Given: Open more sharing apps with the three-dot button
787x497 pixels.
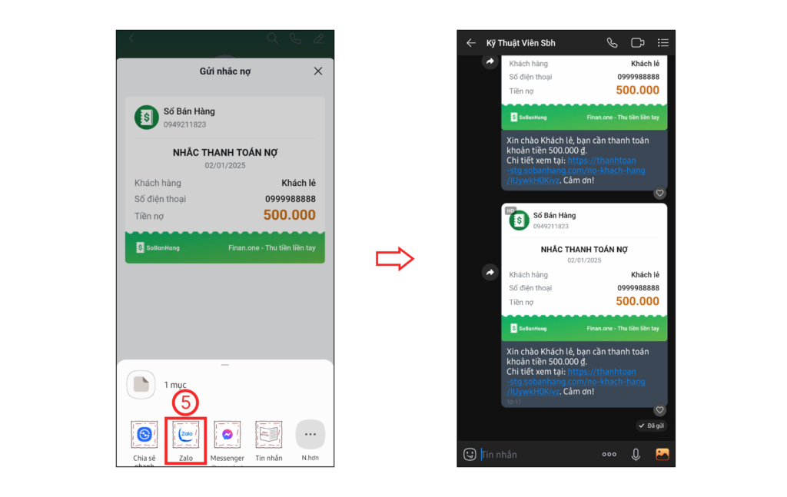Looking at the screenshot, I should [x=310, y=434].
